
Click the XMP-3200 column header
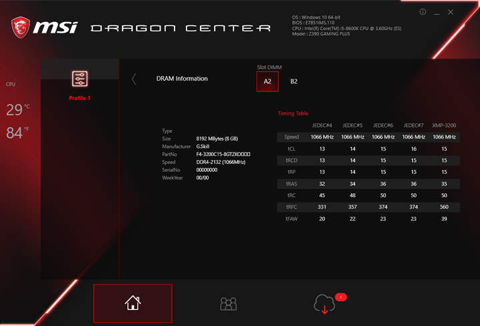pos(444,125)
